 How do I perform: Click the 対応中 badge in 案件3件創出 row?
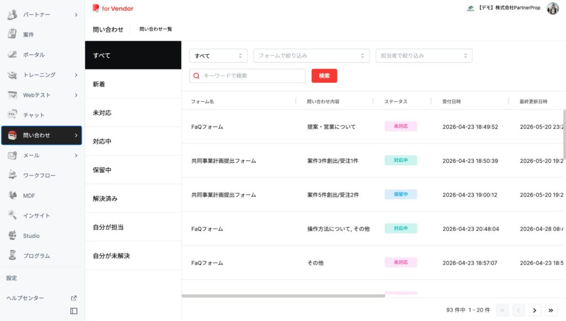401,160
